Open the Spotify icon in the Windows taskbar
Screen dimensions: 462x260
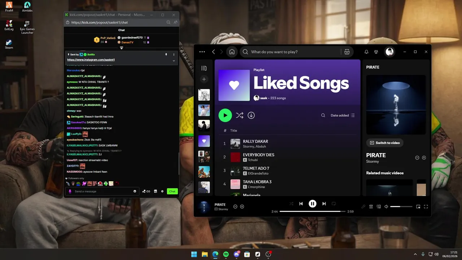click(x=226, y=254)
